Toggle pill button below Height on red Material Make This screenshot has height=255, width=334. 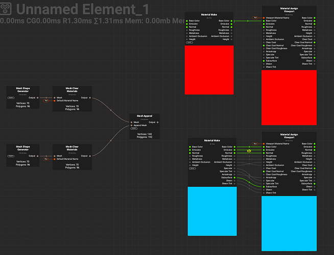pos(189,42)
